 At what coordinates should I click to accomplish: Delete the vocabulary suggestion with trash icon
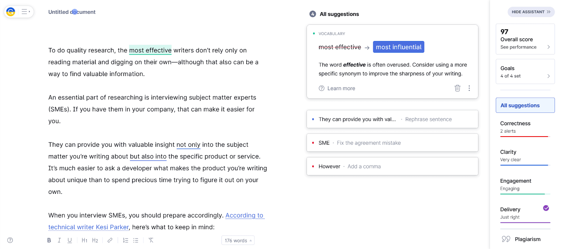(457, 88)
